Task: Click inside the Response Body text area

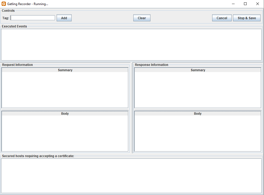Action: pyautogui.click(x=198, y=133)
